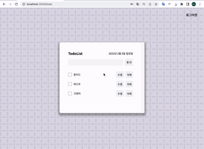The width and height of the screenshot is (204, 149).
Task: Bookmark this page with star icon
Action: 156,4
